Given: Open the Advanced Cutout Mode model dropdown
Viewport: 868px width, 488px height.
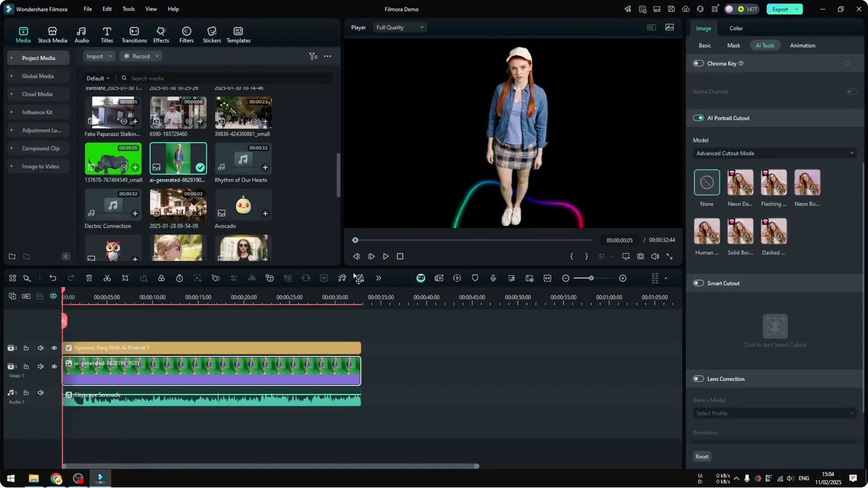Looking at the screenshot, I should pos(774,153).
